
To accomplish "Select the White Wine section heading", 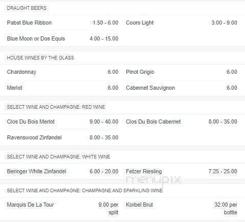I will pyautogui.click(x=58, y=157).
